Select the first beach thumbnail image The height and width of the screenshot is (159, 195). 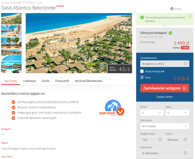click(11, 19)
